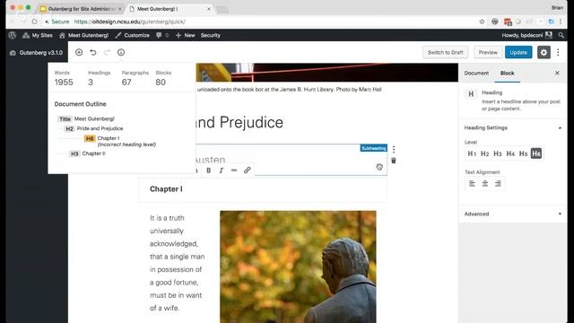Select the active H6 heading level
The image size is (574, 323).
[536, 153]
